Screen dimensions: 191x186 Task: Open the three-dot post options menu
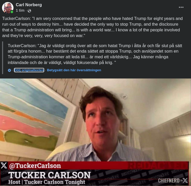pos(181,7)
